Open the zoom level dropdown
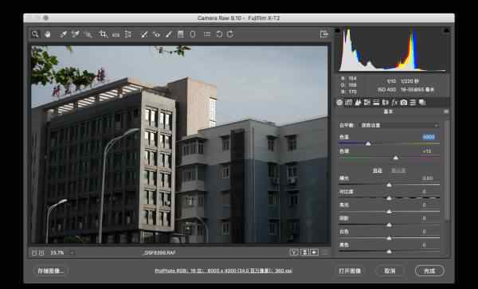Viewport: 478px width, 289px height. [x=72, y=252]
